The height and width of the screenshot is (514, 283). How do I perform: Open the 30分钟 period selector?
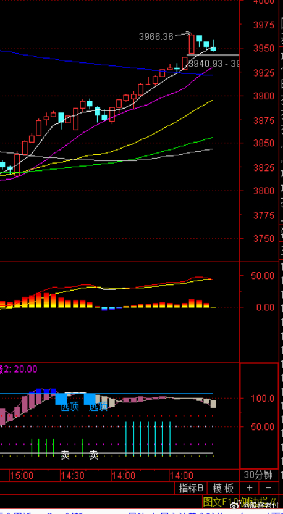click(x=259, y=475)
